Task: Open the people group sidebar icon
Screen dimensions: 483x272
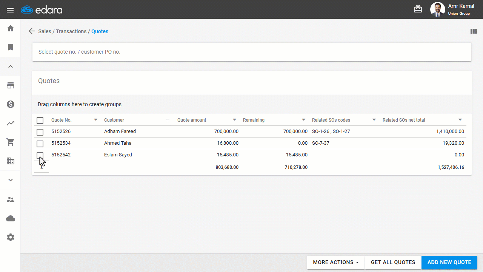Action: [x=11, y=199]
